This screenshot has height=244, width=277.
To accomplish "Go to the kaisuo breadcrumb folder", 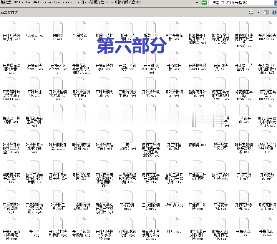I will pos(71,2).
